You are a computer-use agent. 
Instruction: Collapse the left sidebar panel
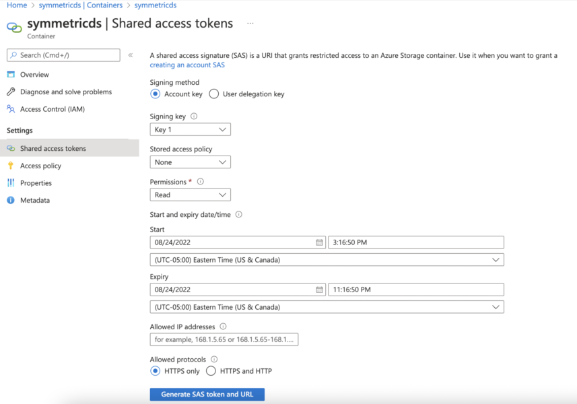(132, 56)
